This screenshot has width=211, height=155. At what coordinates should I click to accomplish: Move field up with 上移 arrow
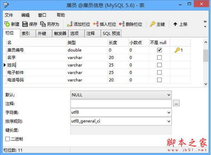pyautogui.click(x=175, y=24)
